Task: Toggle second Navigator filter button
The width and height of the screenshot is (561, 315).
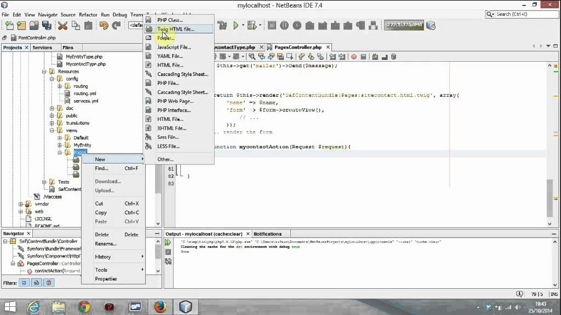Action: click(36, 283)
